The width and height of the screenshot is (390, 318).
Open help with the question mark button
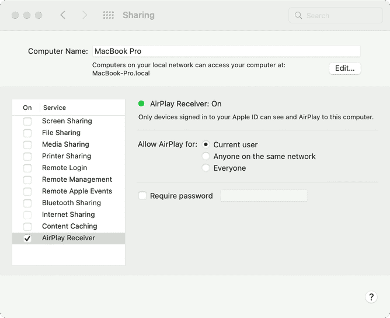[371, 297]
